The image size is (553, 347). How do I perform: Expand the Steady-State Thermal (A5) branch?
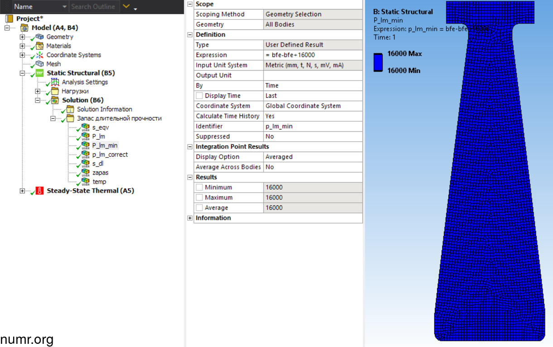22,190
